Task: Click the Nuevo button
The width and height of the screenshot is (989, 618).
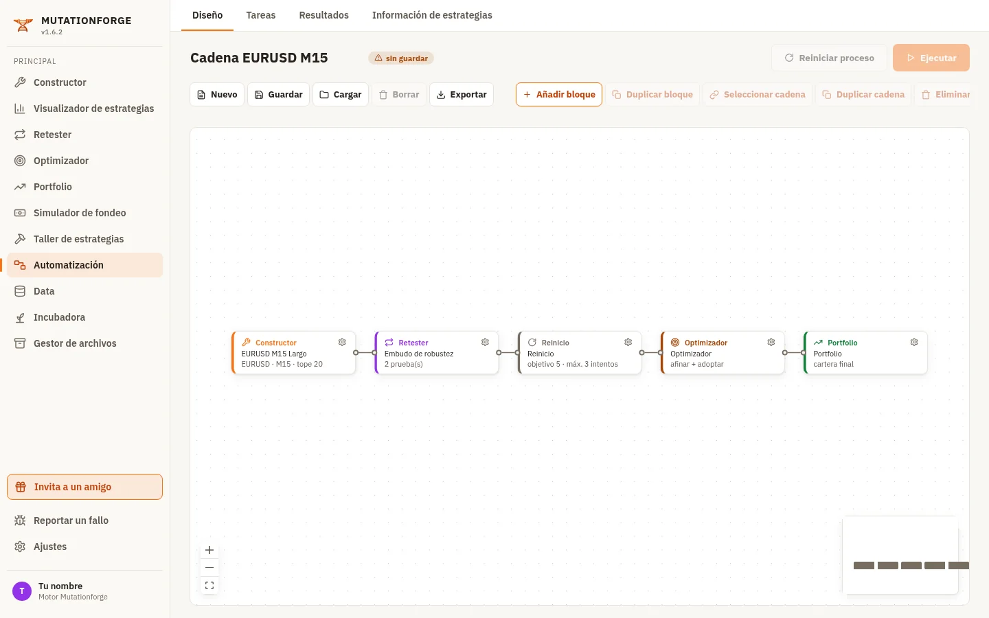Action: click(x=217, y=95)
